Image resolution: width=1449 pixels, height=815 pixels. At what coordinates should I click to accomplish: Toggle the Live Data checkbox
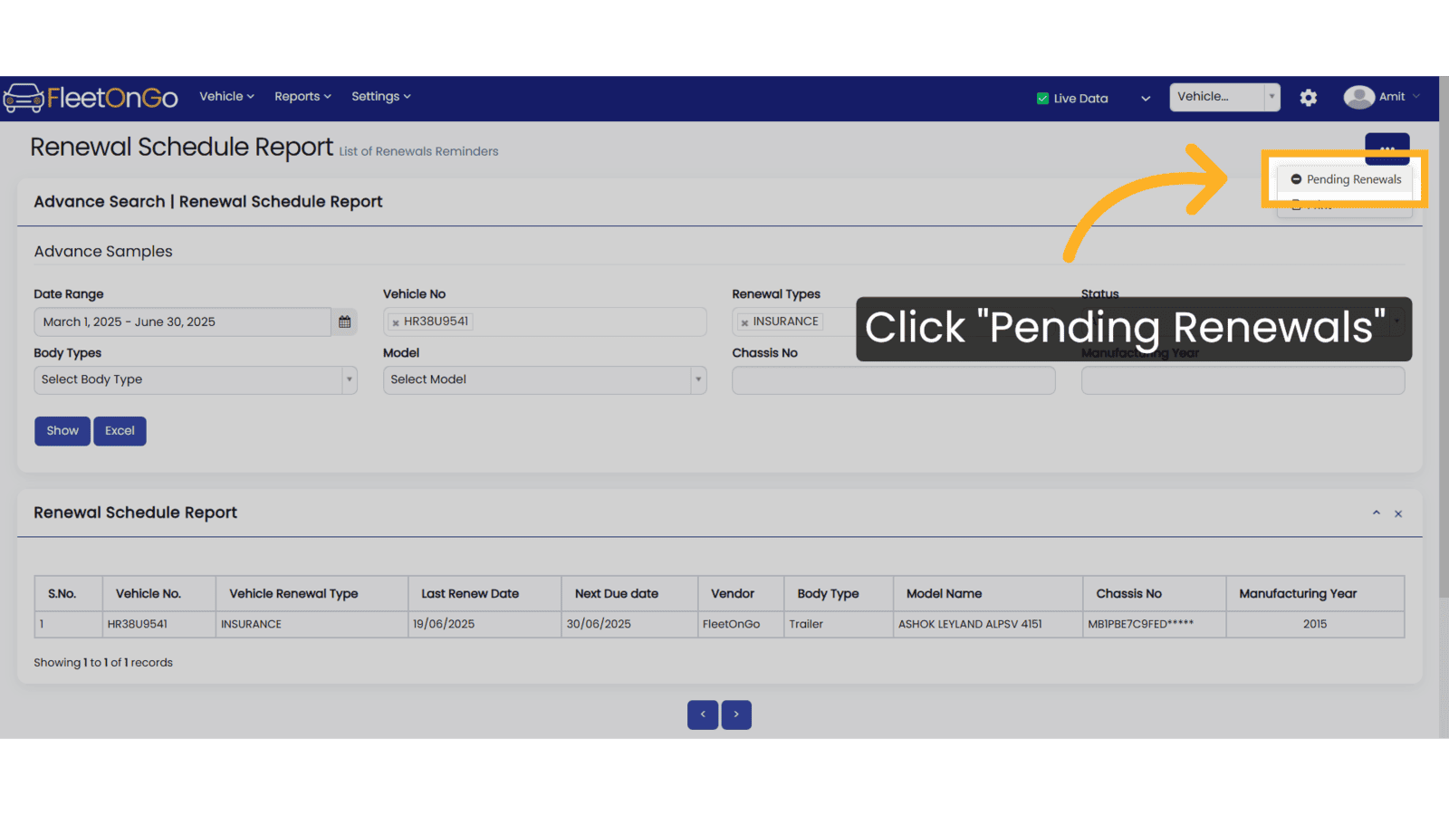tap(1042, 99)
